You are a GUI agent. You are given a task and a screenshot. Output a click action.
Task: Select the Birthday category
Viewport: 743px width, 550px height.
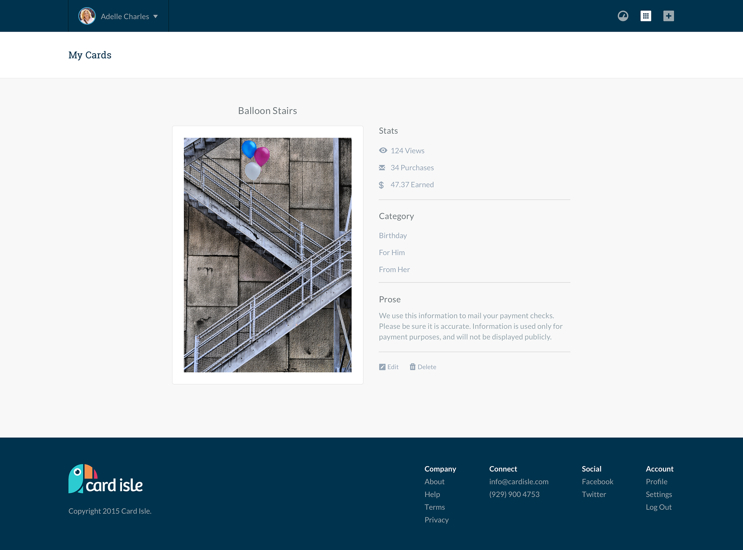coord(393,236)
